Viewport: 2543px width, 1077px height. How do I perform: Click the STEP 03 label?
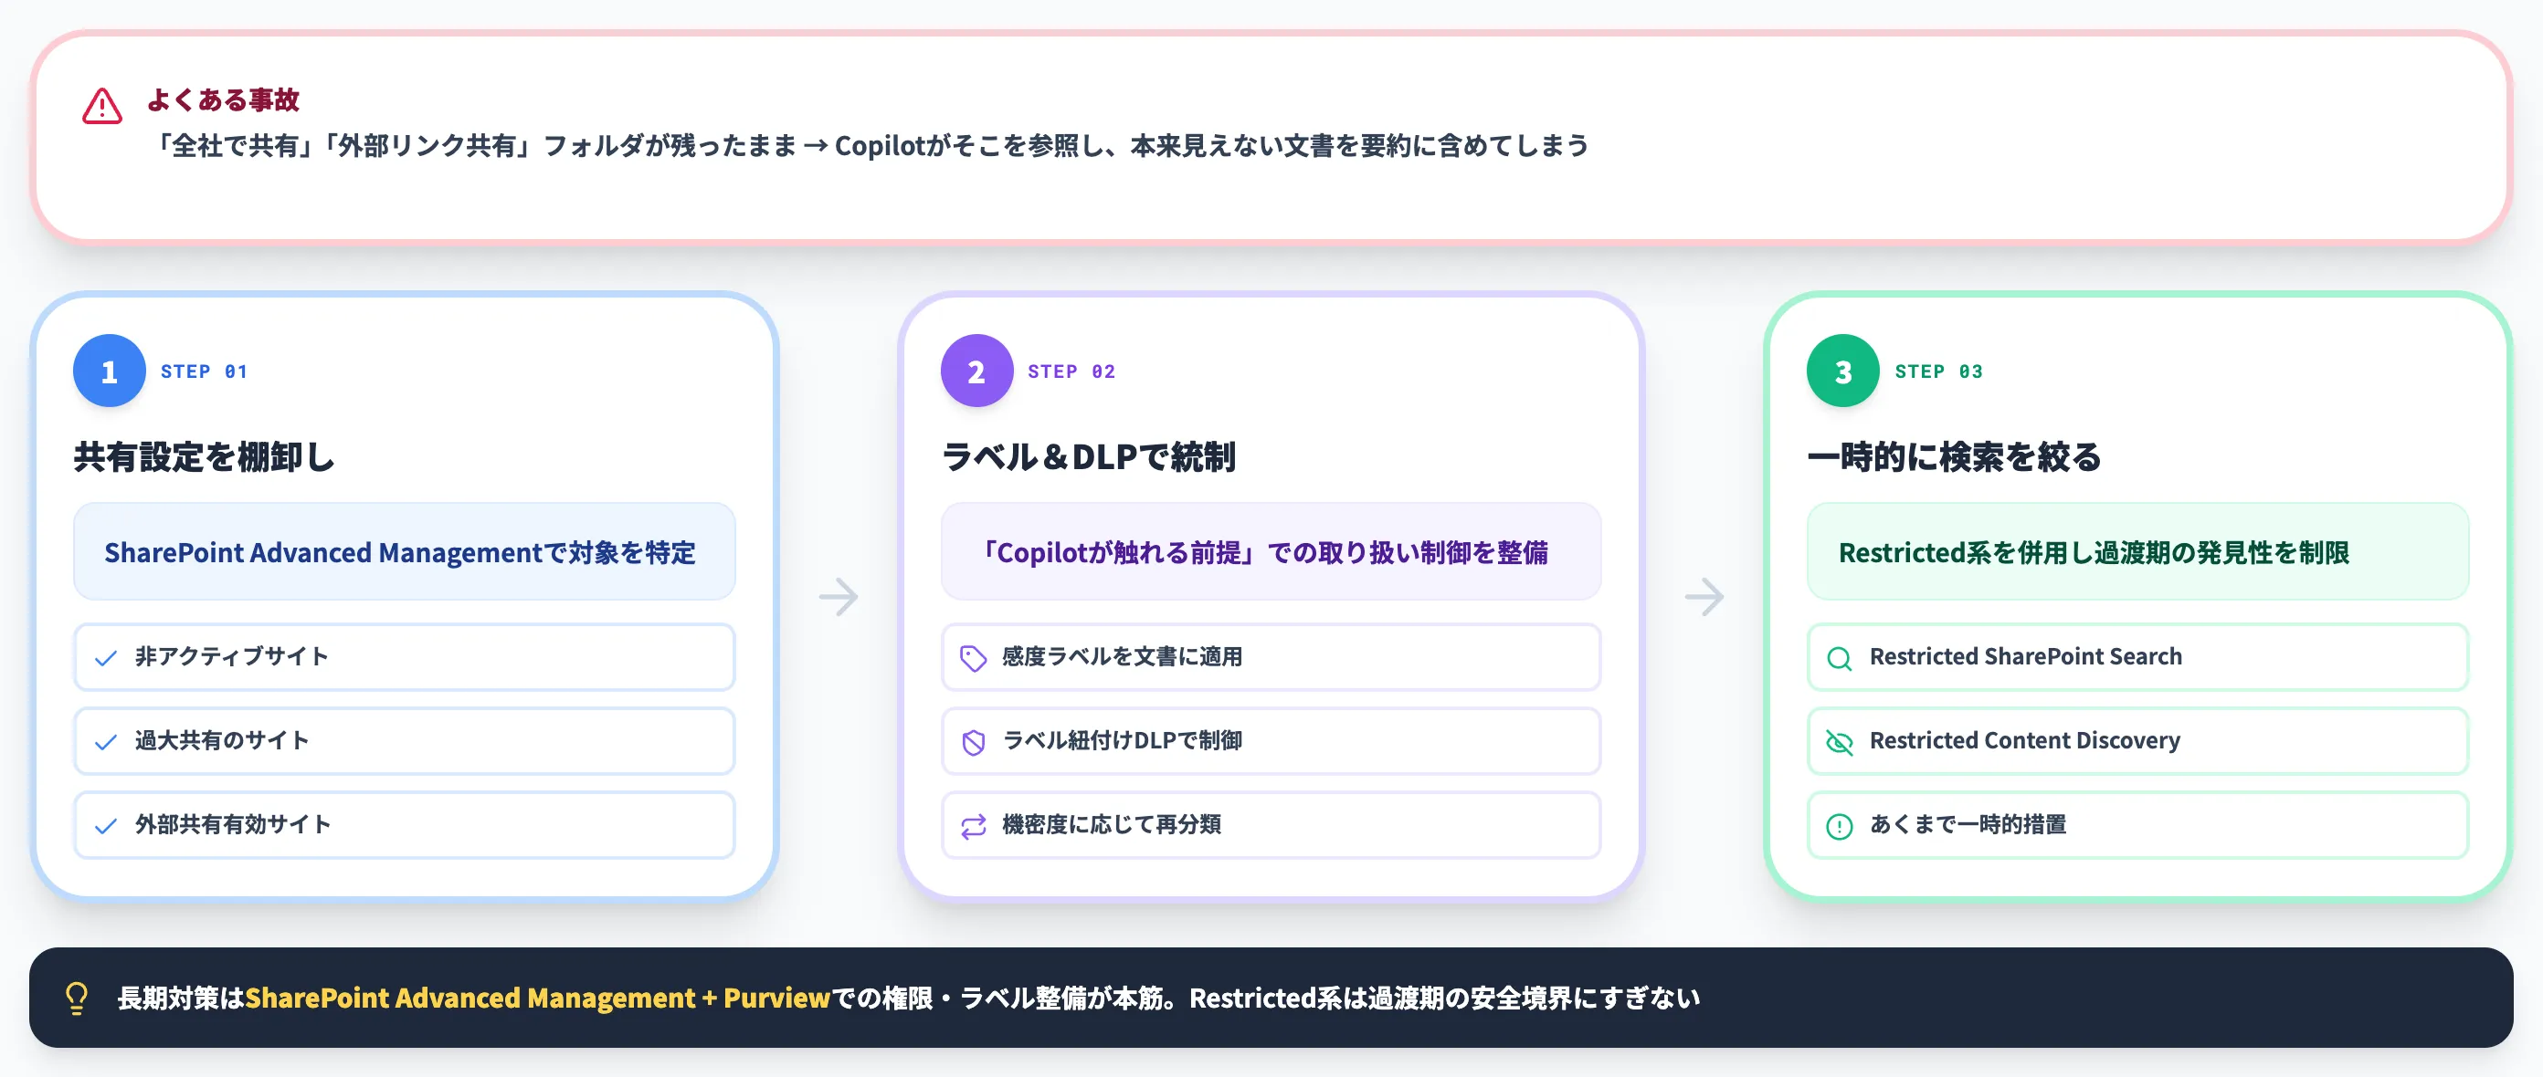pyautogui.click(x=1938, y=371)
